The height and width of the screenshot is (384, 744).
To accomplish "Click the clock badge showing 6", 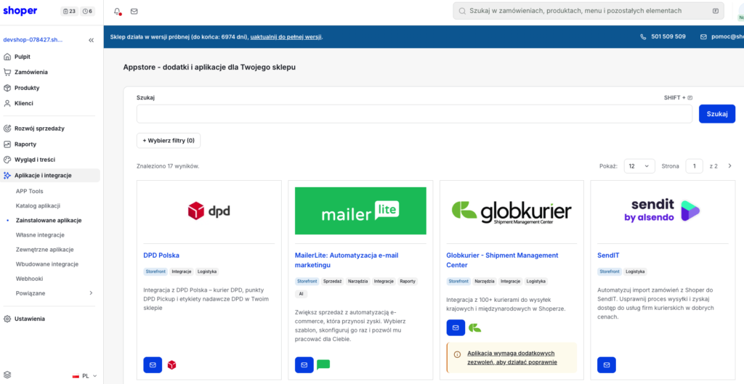I will pyautogui.click(x=87, y=12).
